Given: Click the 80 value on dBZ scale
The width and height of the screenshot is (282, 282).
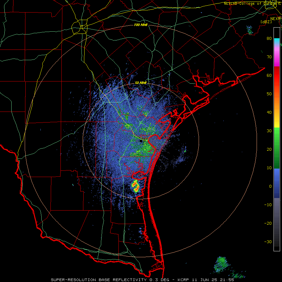Looking at the screenshot, I should click(269, 38).
